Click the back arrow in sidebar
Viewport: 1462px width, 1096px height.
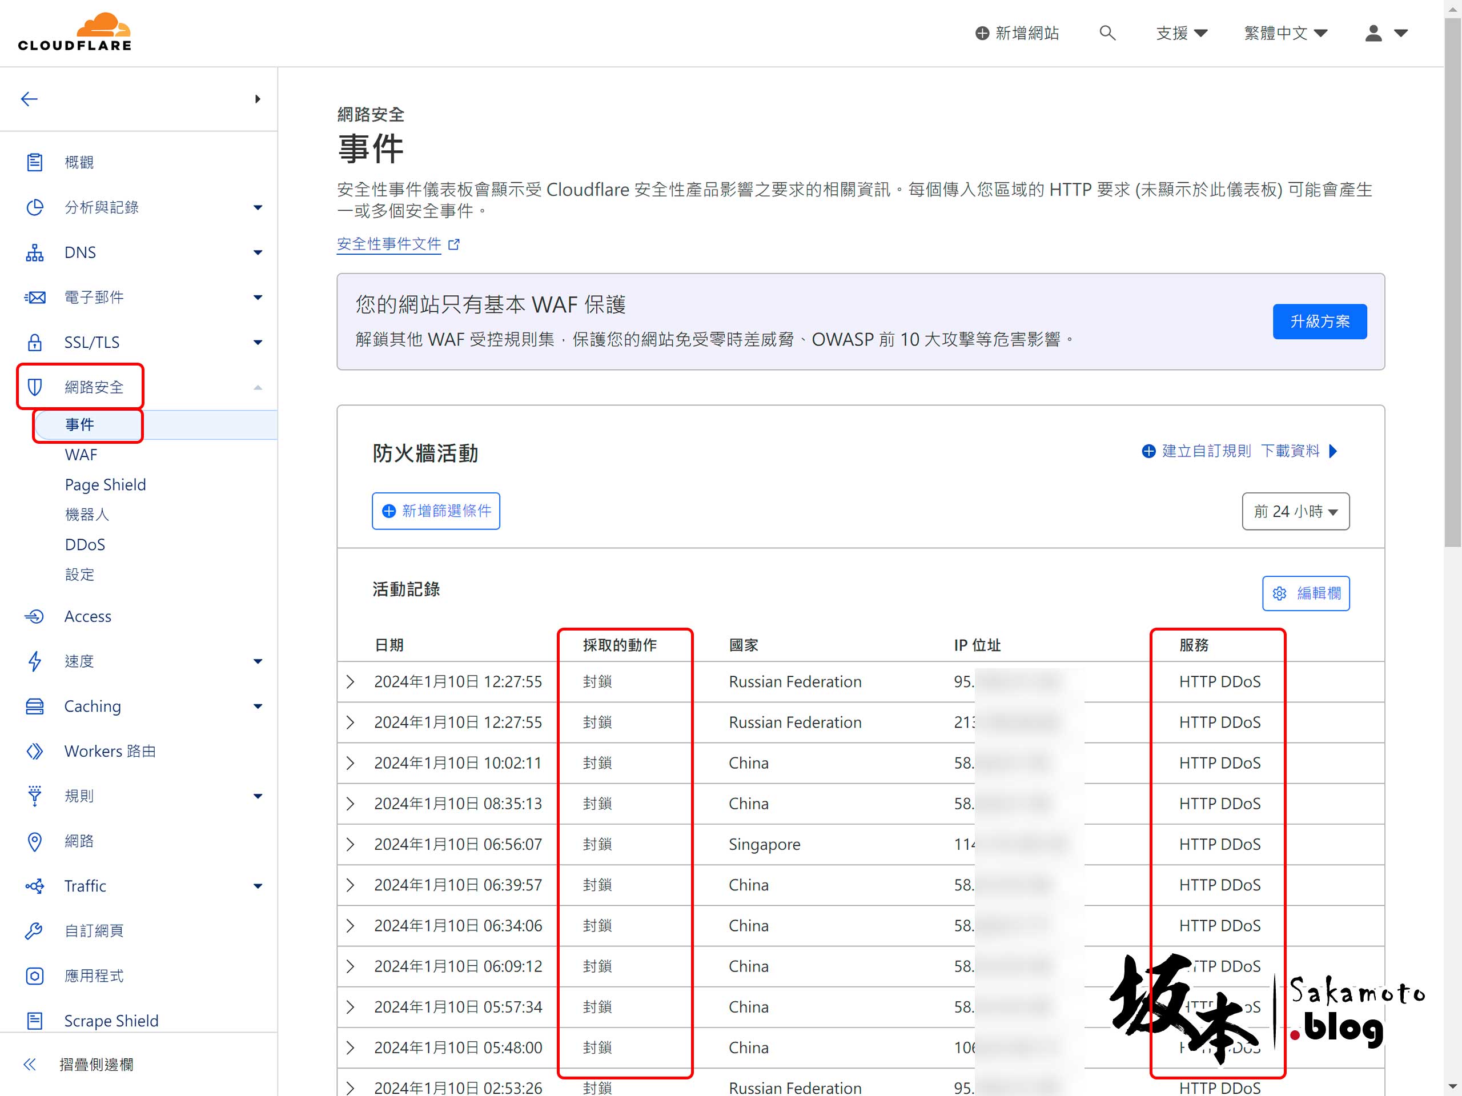[x=29, y=99]
